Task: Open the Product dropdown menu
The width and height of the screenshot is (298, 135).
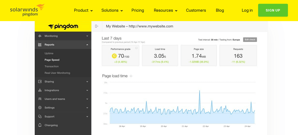Action: [x=83, y=11]
